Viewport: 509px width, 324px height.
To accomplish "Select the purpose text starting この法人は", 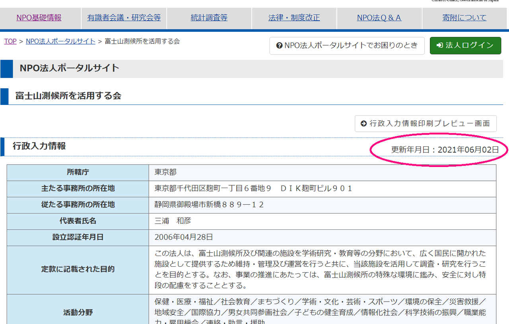I will 321,270.
